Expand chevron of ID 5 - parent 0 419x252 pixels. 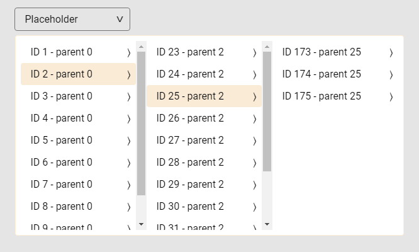128,141
